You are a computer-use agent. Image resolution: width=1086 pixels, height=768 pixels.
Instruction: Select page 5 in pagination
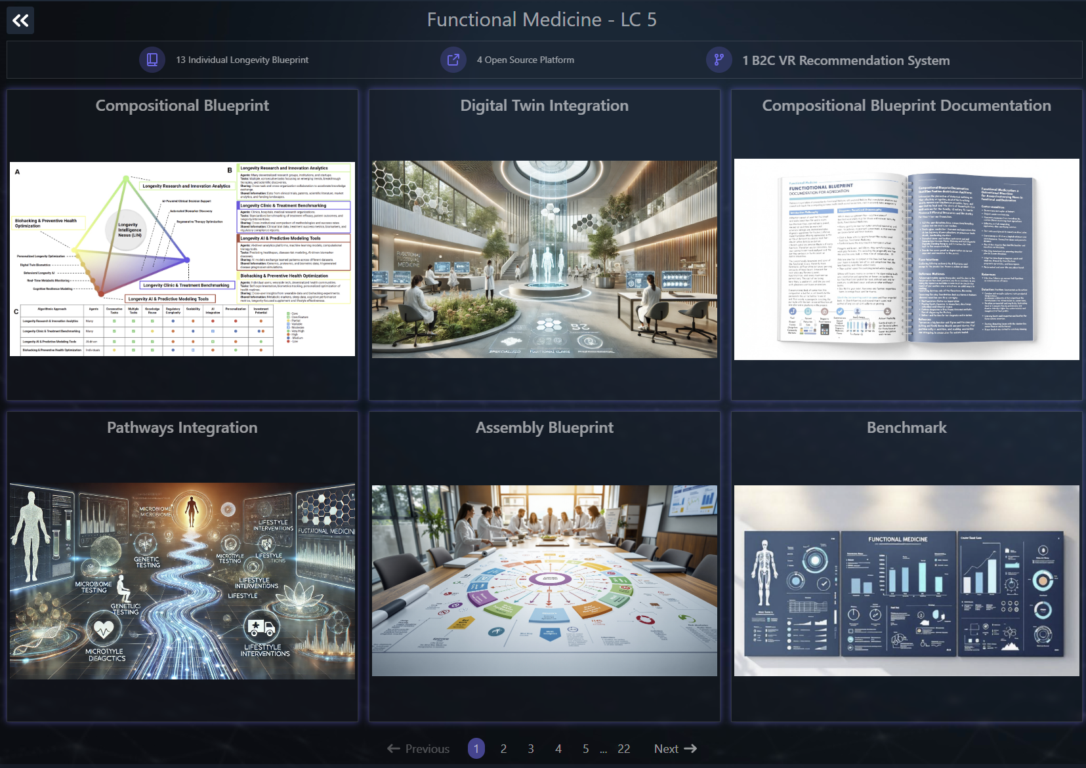pos(586,749)
